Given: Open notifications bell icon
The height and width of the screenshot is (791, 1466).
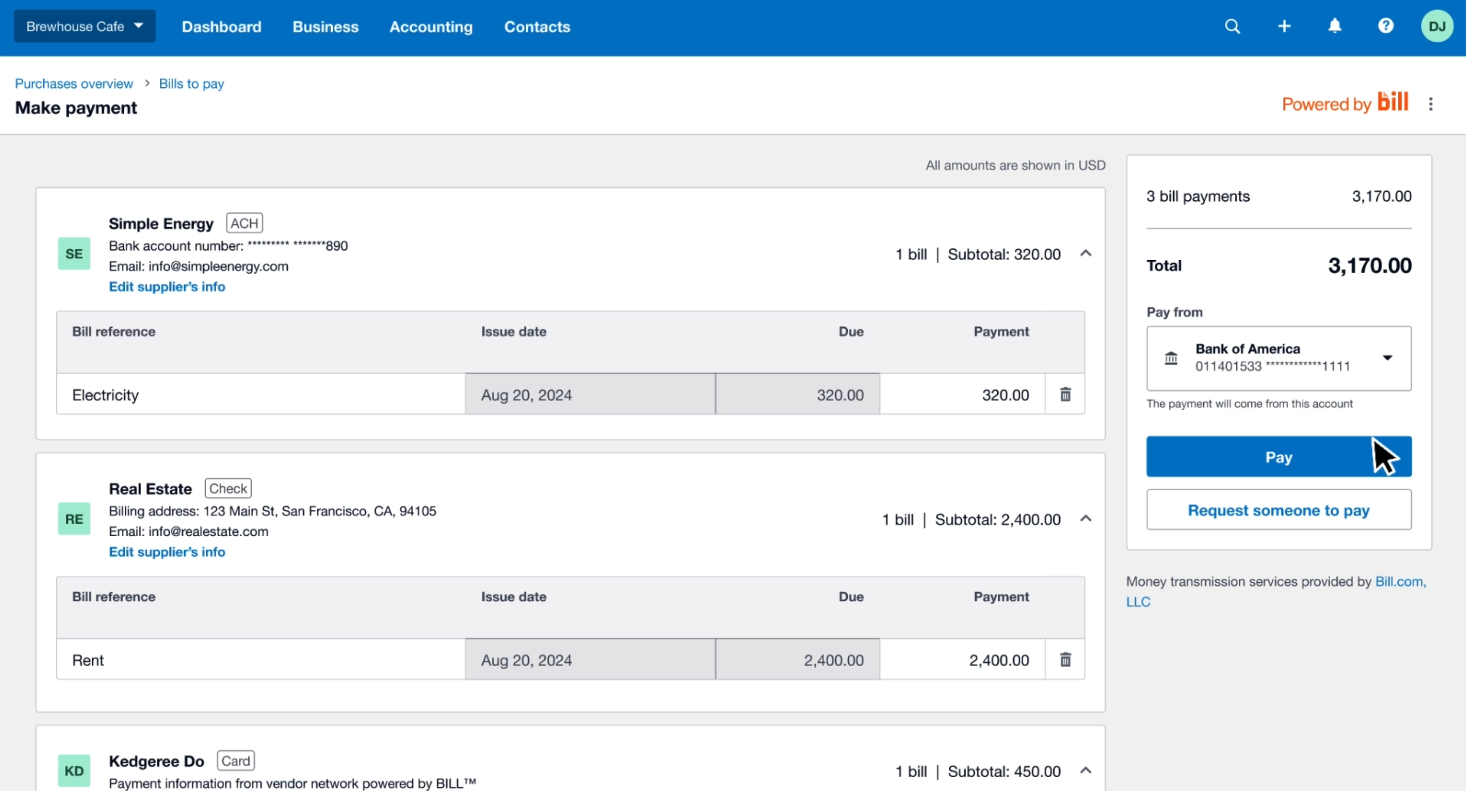Looking at the screenshot, I should (x=1335, y=26).
